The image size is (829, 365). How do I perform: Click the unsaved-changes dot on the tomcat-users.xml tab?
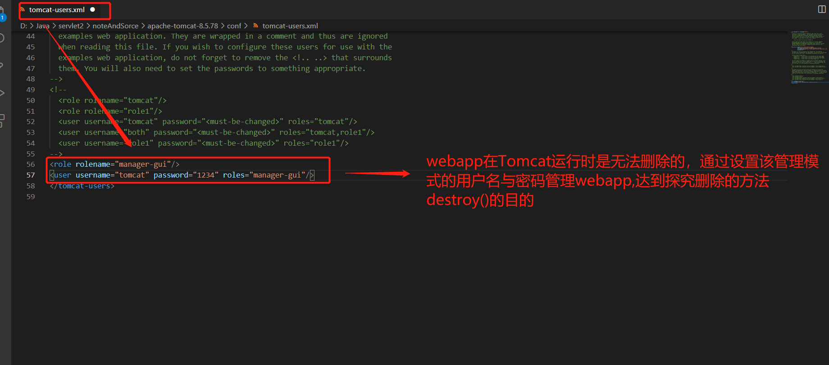92,9
